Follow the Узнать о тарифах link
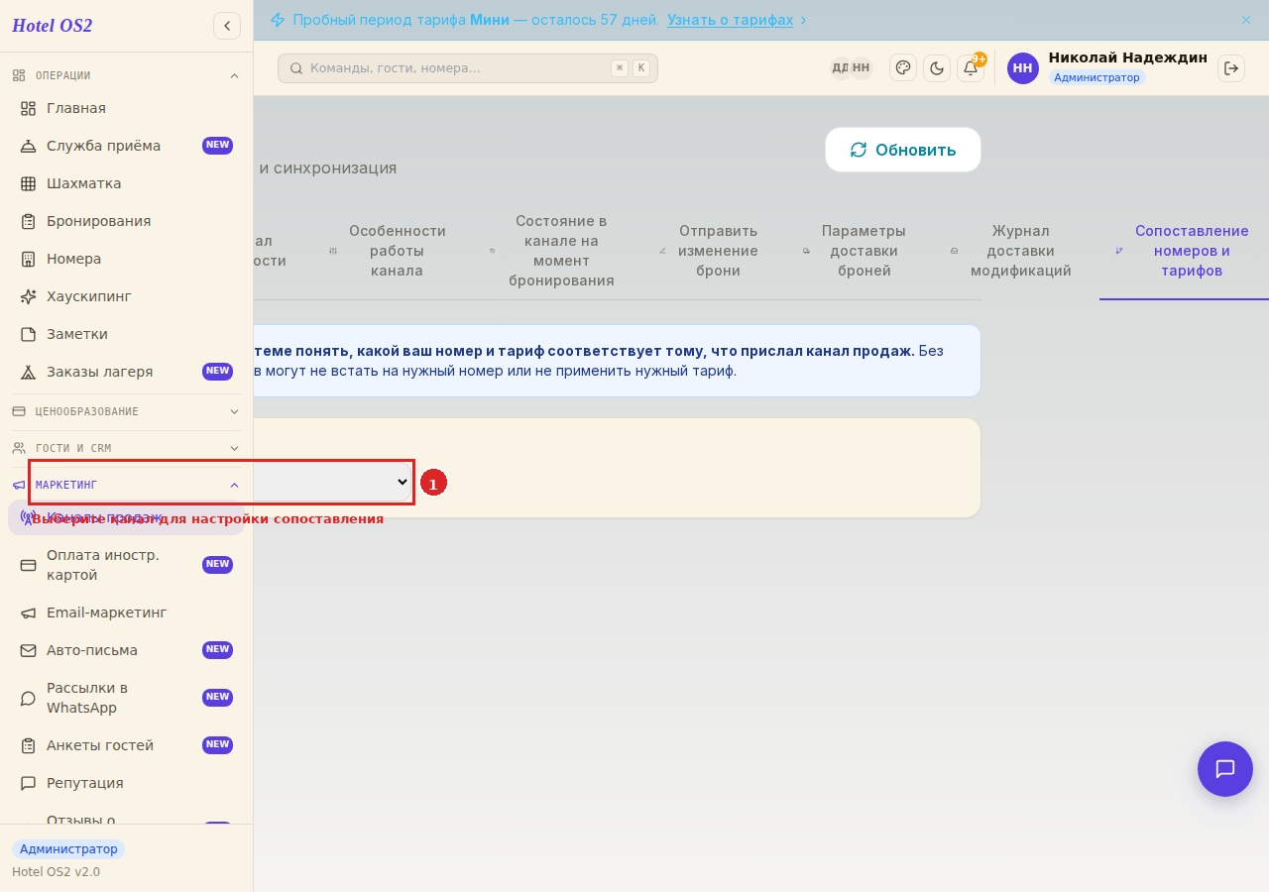The width and height of the screenshot is (1269, 892). 730,20
